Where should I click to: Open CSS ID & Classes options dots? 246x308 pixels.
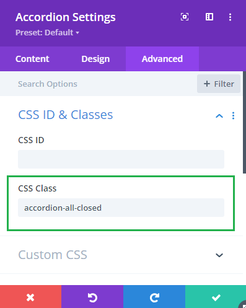(233, 116)
